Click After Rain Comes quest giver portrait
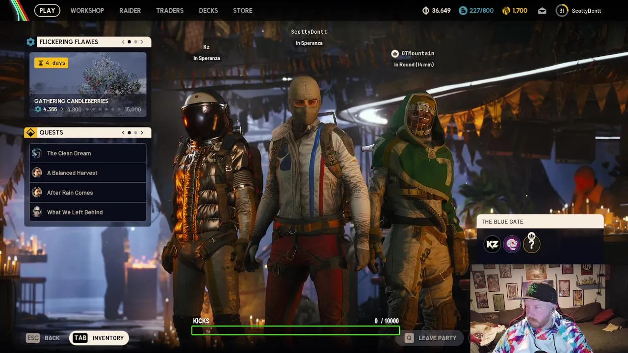The height and width of the screenshot is (353, 628). pyautogui.click(x=37, y=192)
